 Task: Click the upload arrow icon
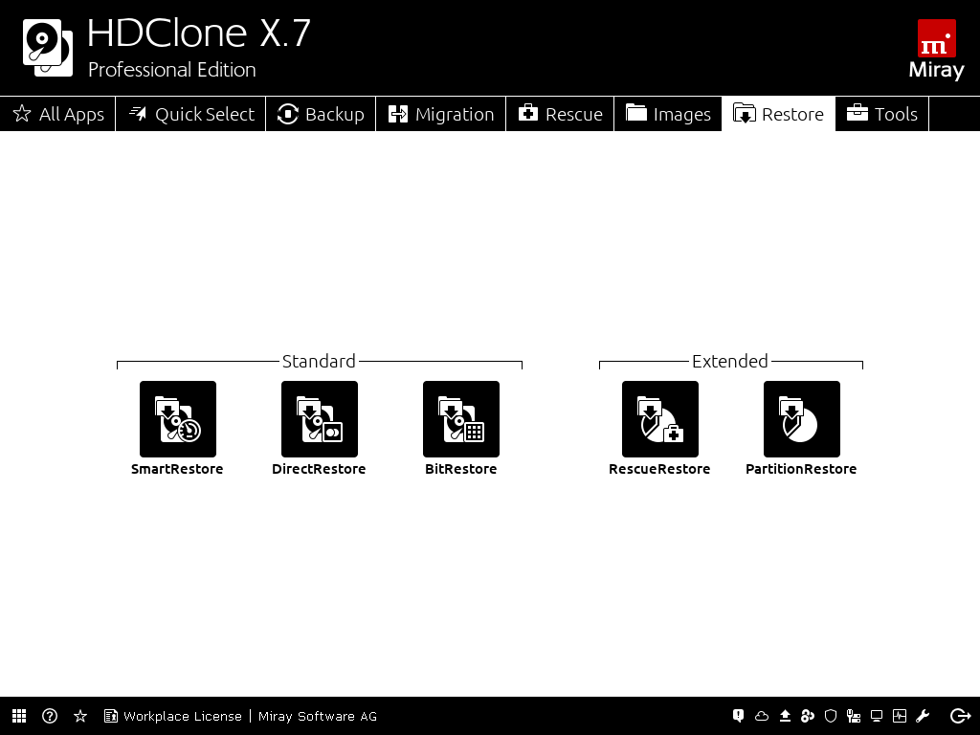coord(785,716)
